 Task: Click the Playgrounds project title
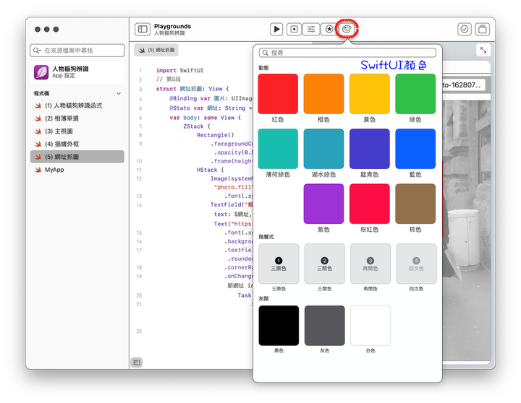click(172, 26)
